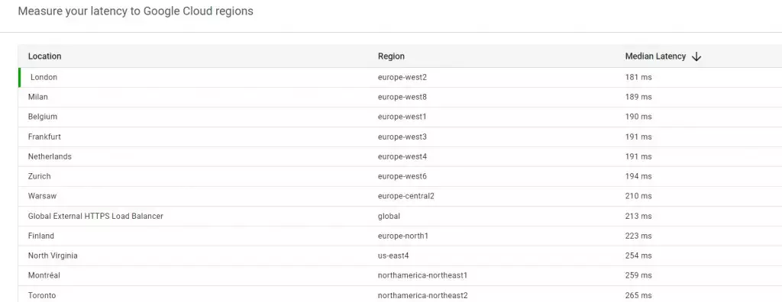Select the London location cell

(x=44, y=77)
